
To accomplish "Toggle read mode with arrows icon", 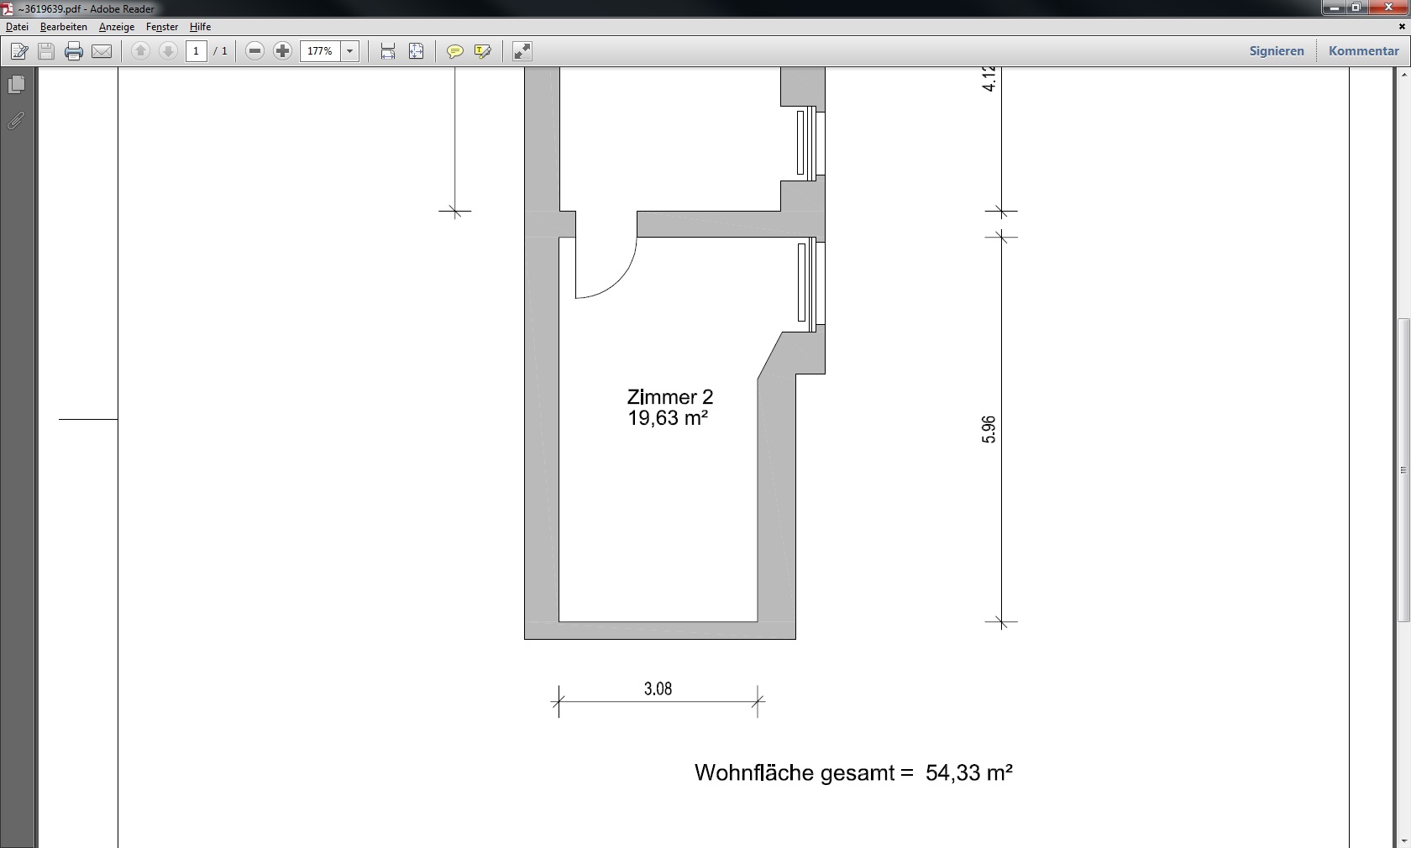I will pos(522,51).
